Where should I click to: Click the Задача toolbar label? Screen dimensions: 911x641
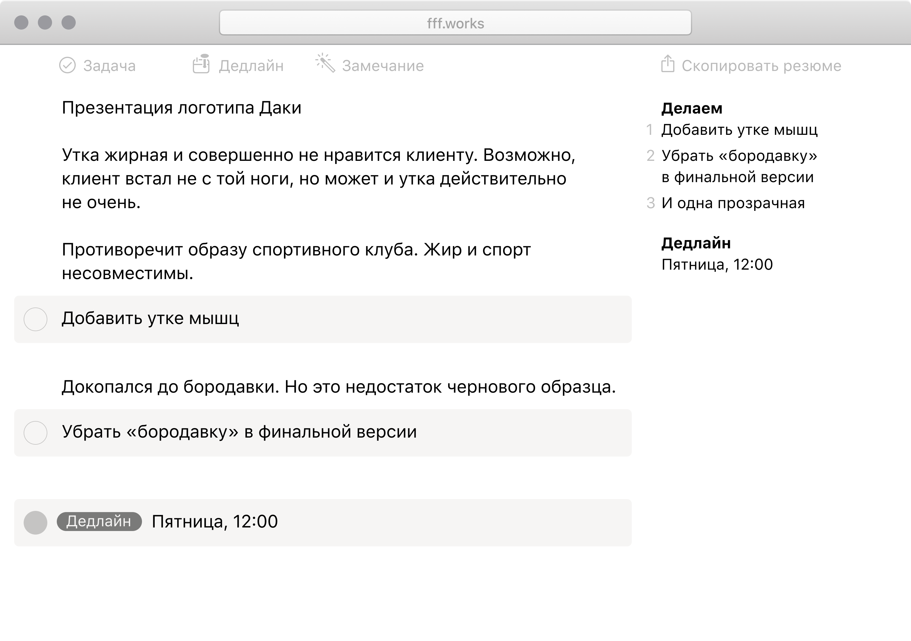(x=109, y=66)
